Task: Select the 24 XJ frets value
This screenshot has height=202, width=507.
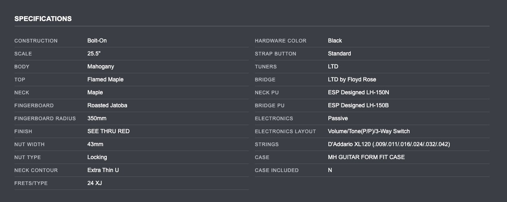Action: click(95, 183)
